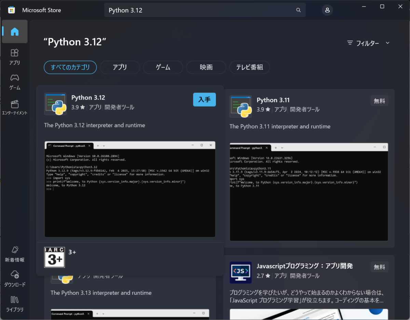410x320 pixels.
Task: Click 開発者ツール label under Python 3.12
Action: pyautogui.click(x=119, y=107)
